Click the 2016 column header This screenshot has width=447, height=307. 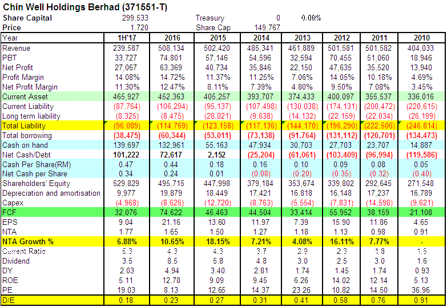[x=172, y=38]
